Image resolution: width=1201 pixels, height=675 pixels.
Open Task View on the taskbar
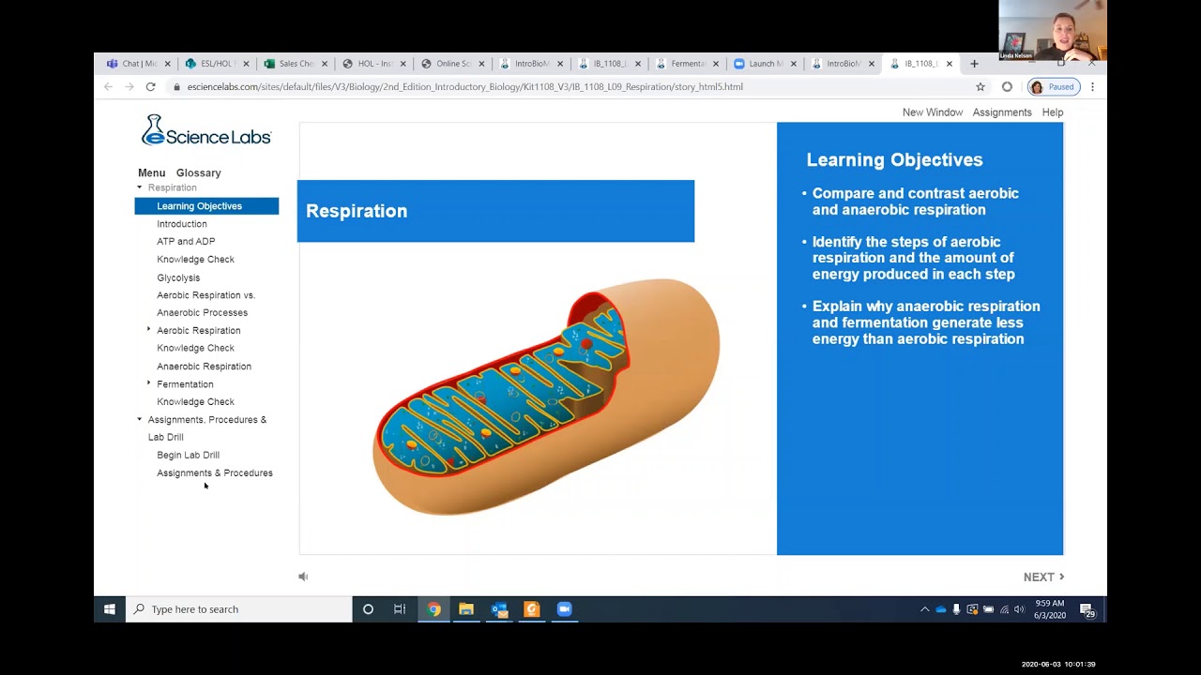400,609
